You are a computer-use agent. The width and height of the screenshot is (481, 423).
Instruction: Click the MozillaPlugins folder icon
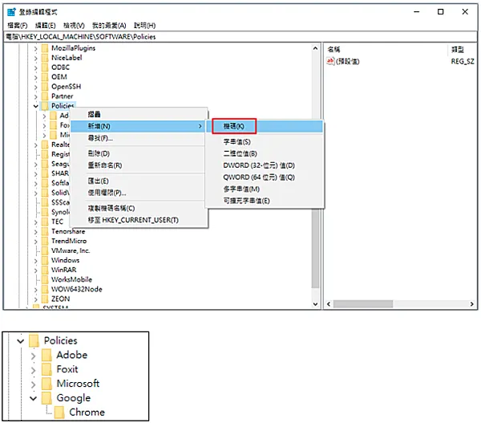click(x=45, y=48)
